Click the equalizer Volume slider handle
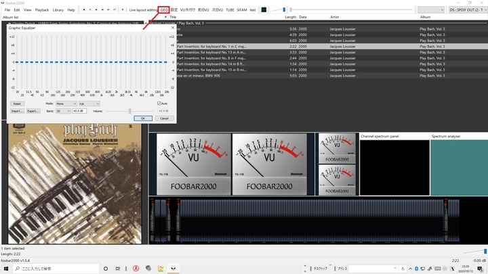Screen dimensions: 488x274 tap(129, 110)
